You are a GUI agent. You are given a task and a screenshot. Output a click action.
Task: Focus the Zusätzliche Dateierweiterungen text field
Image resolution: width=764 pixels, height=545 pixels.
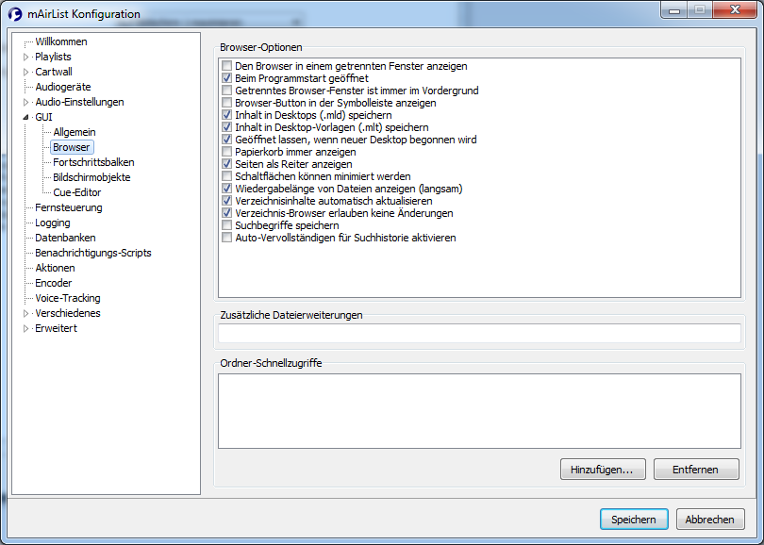[479, 334]
